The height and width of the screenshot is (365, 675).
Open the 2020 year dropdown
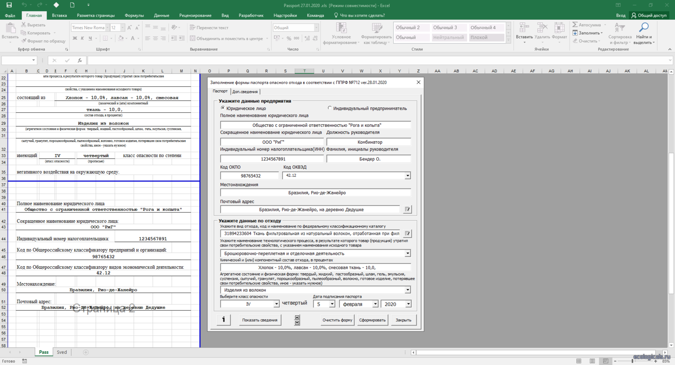pyautogui.click(x=408, y=304)
